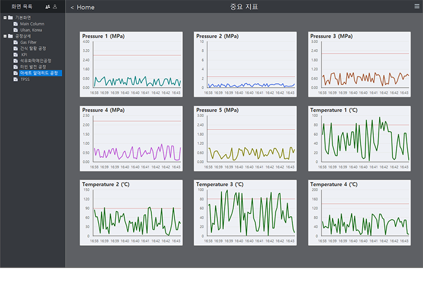Click the 중요 지표 page title

point(244,7)
